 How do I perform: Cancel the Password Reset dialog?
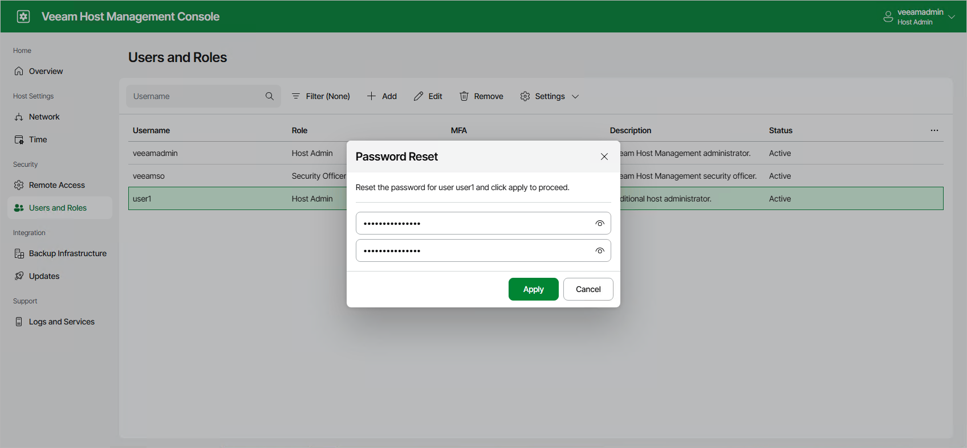[588, 289]
